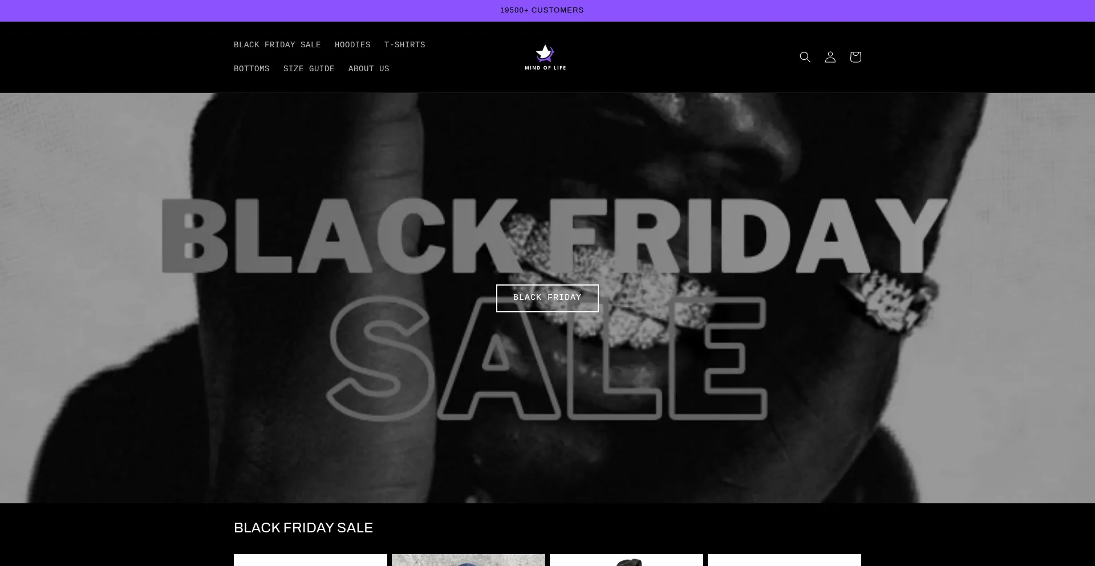View the Size Guide page
Viewport: 1095px width, 566px height.
(309, 69)
